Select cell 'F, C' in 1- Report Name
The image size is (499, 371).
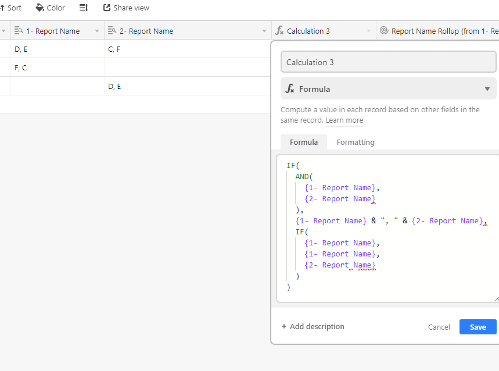[x=58, y=67]
